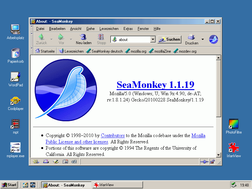Image resolution: width=252 pixels, height=189 pixels.
Task: Open the Lesezeichen bookmarks folder in toolbar
Action: (x=71, y=51)
